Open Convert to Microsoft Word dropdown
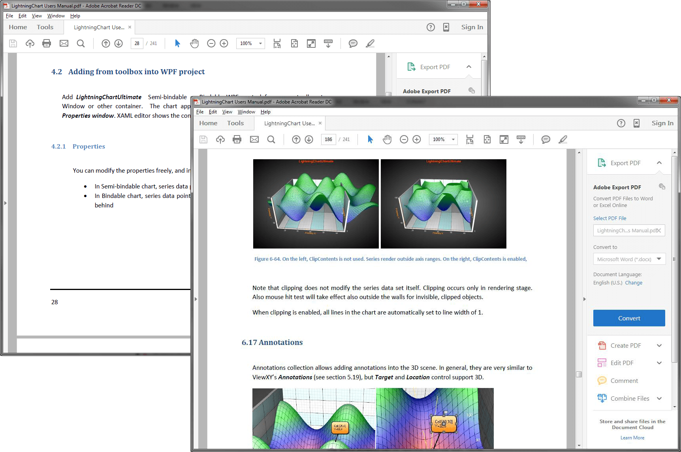 tap(629, 259)
